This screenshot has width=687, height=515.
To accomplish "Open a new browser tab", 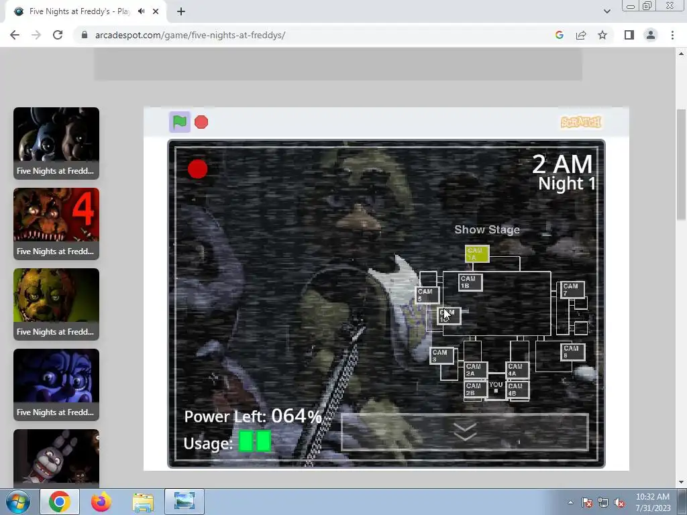I will point(181,11).
